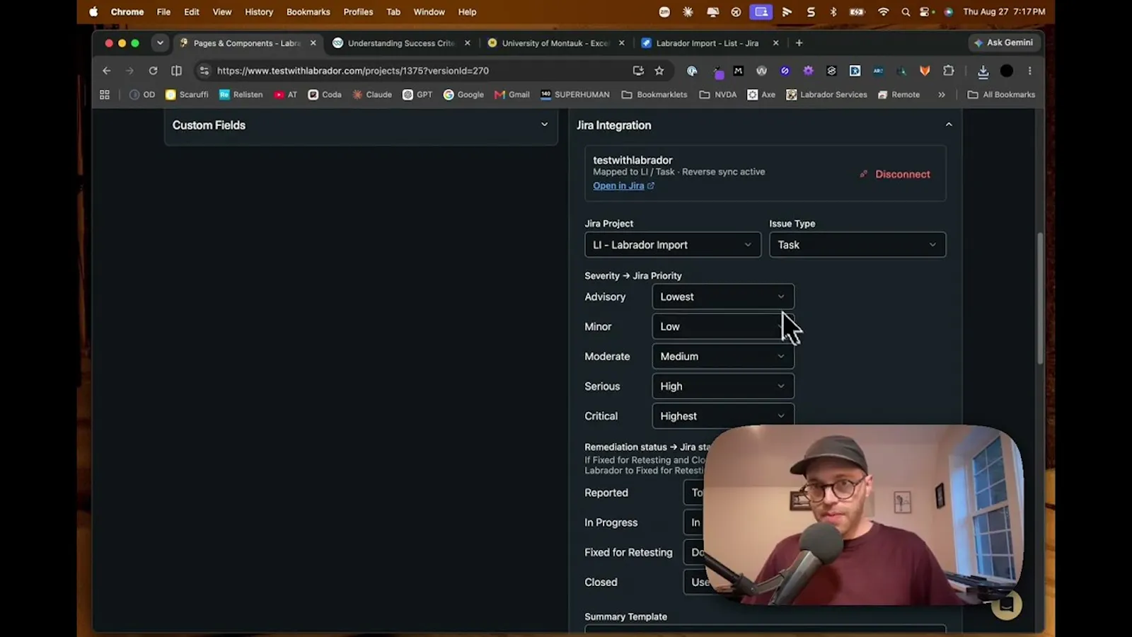Click the install app icon in the address bar
The image size is (1132, 637).
638,71
